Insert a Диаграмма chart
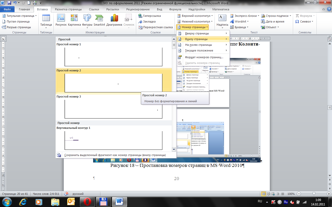 click(x=114, y=21)
